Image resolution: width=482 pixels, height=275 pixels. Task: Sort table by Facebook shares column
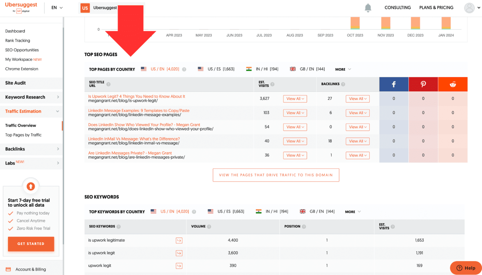tap(394, 84)
